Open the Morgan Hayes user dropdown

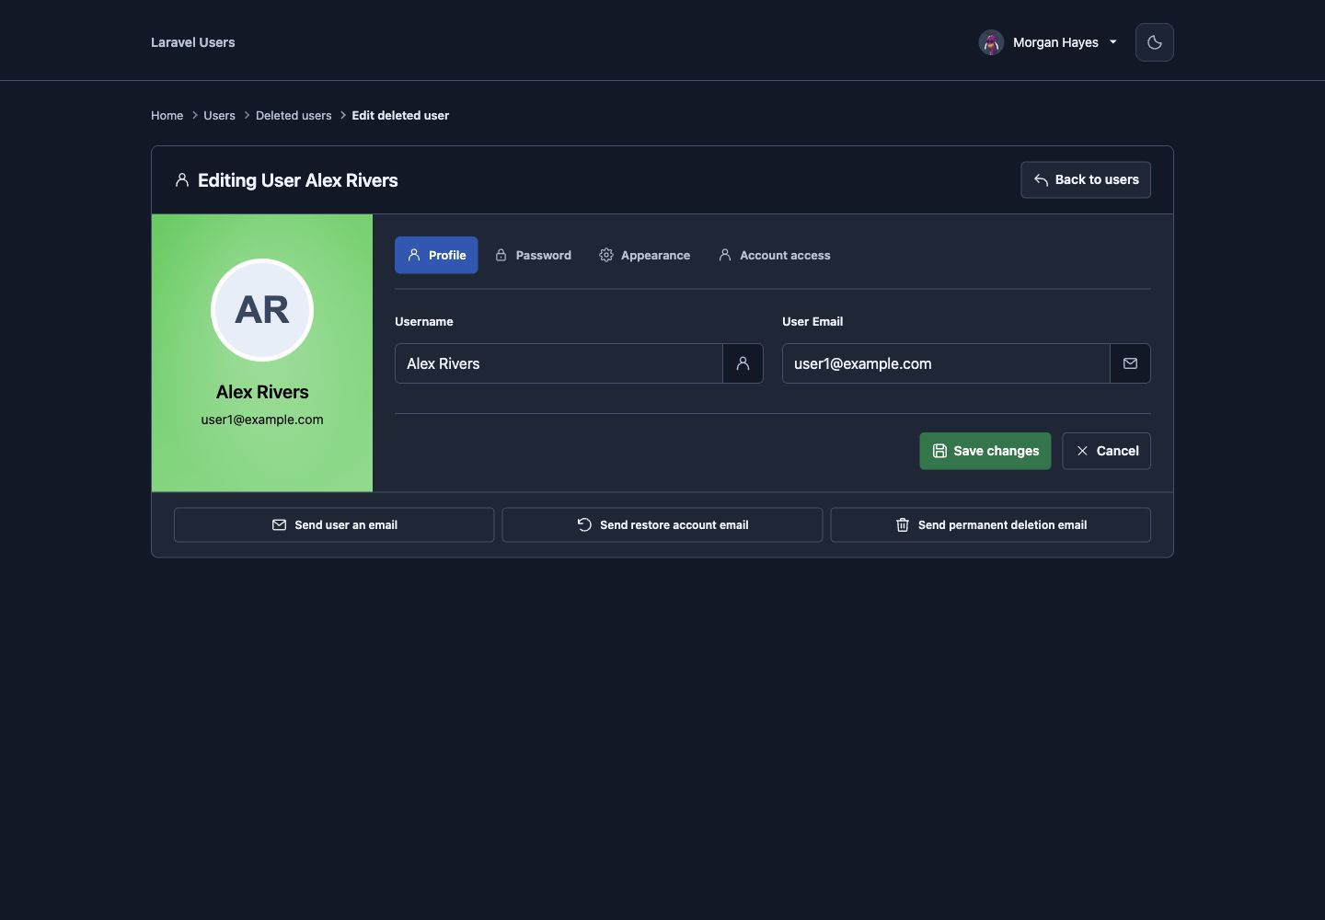tap(1048, 42)
